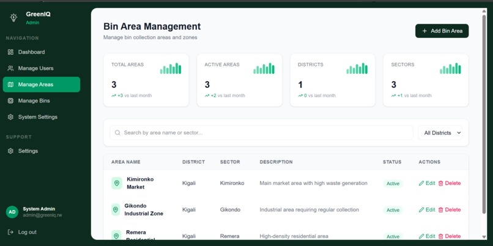Viewport: 493px width, 246px height.
Task: Click the pencil icon for Kimironko Market
Action: click(421, 183)
